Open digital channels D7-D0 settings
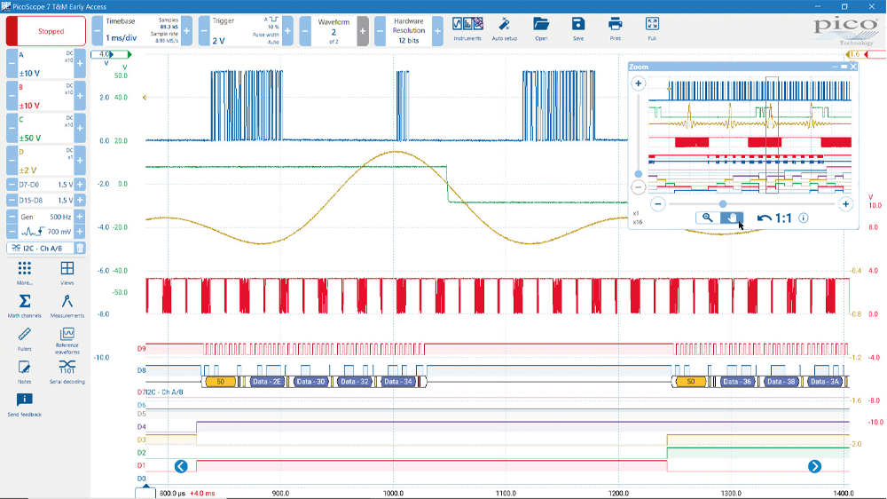The height and width of the screenshot is (499, 887). 46,185
